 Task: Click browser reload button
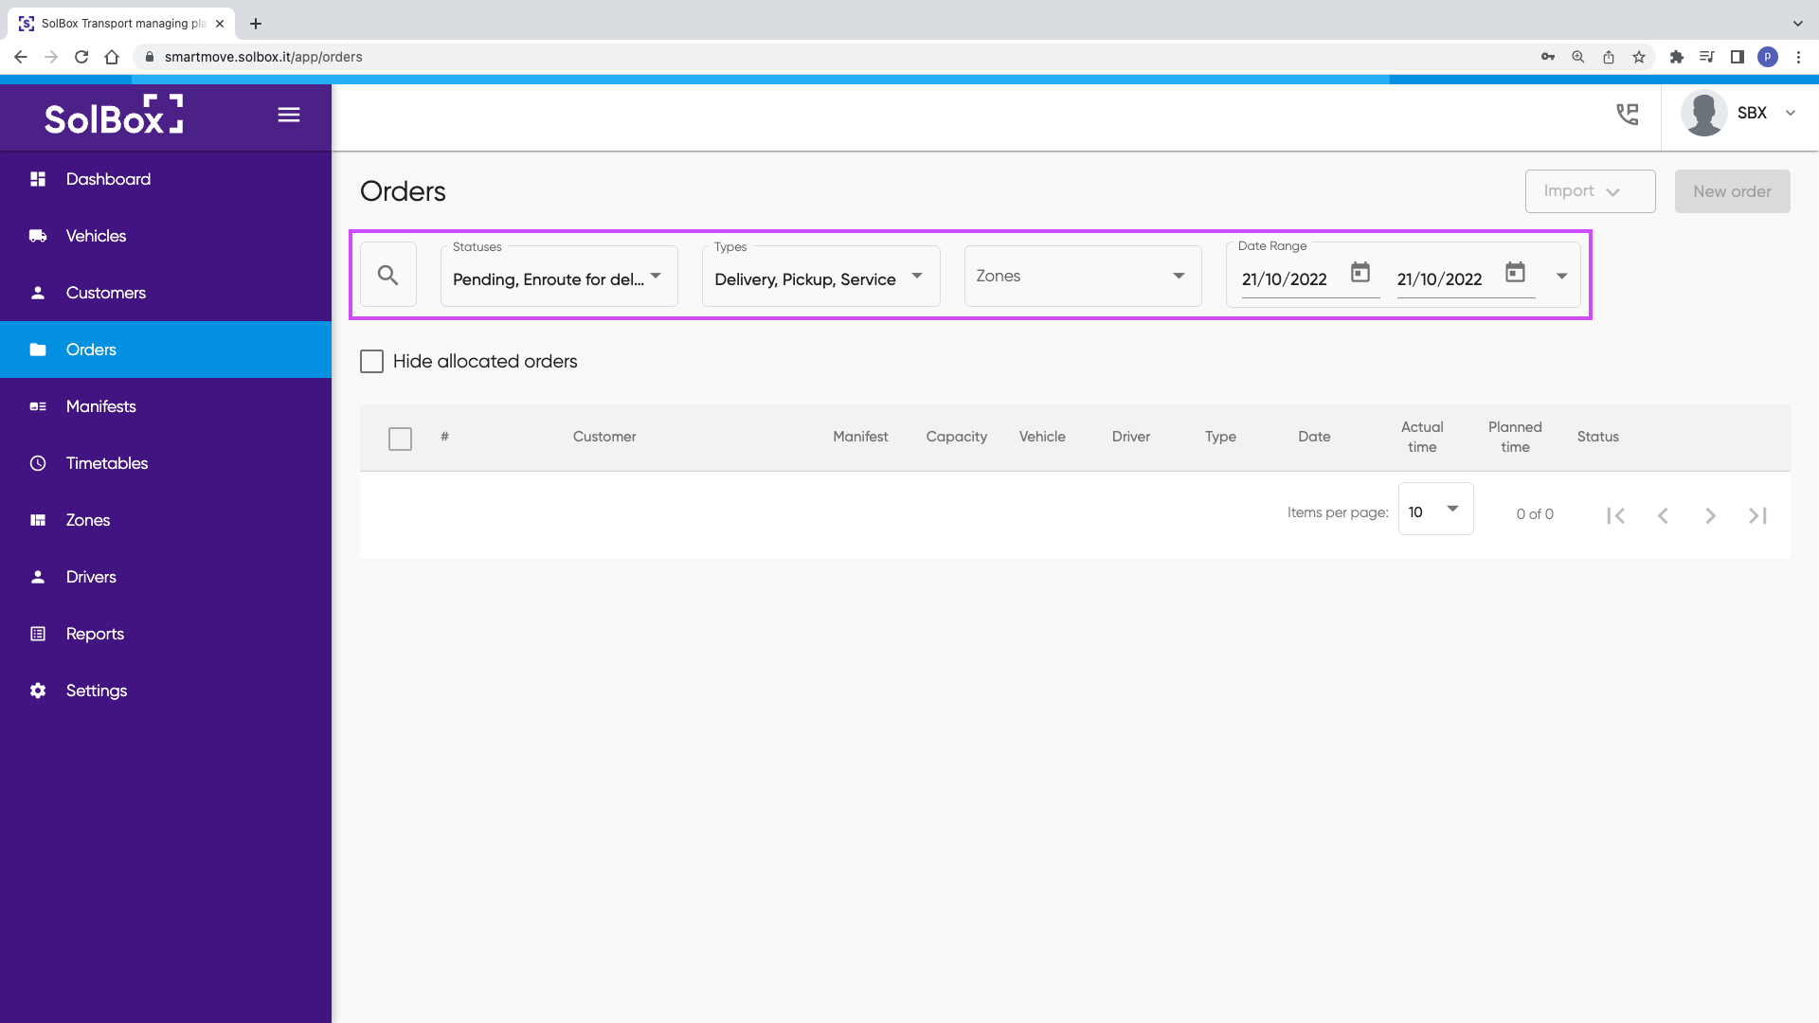click(81, 57)
